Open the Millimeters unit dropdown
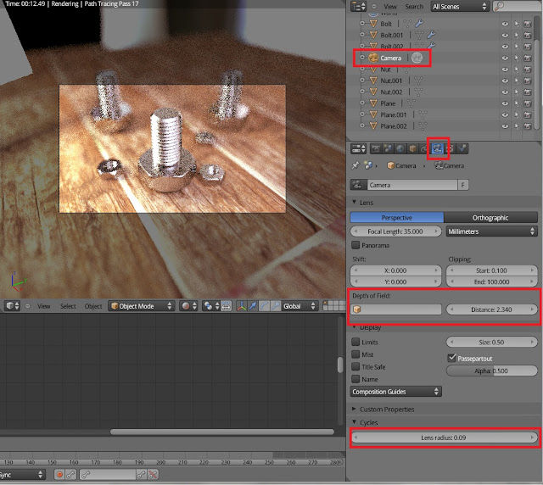This screenshot has height=485, width=543. 492,231
